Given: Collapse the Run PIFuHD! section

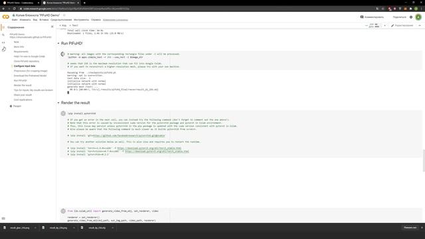Looking at the screenshot, I should 58,43.
